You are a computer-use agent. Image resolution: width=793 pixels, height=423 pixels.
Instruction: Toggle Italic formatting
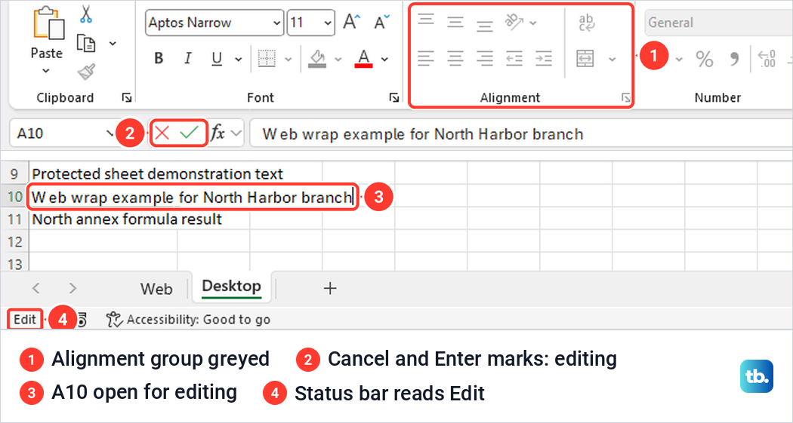tap(187, 59)
